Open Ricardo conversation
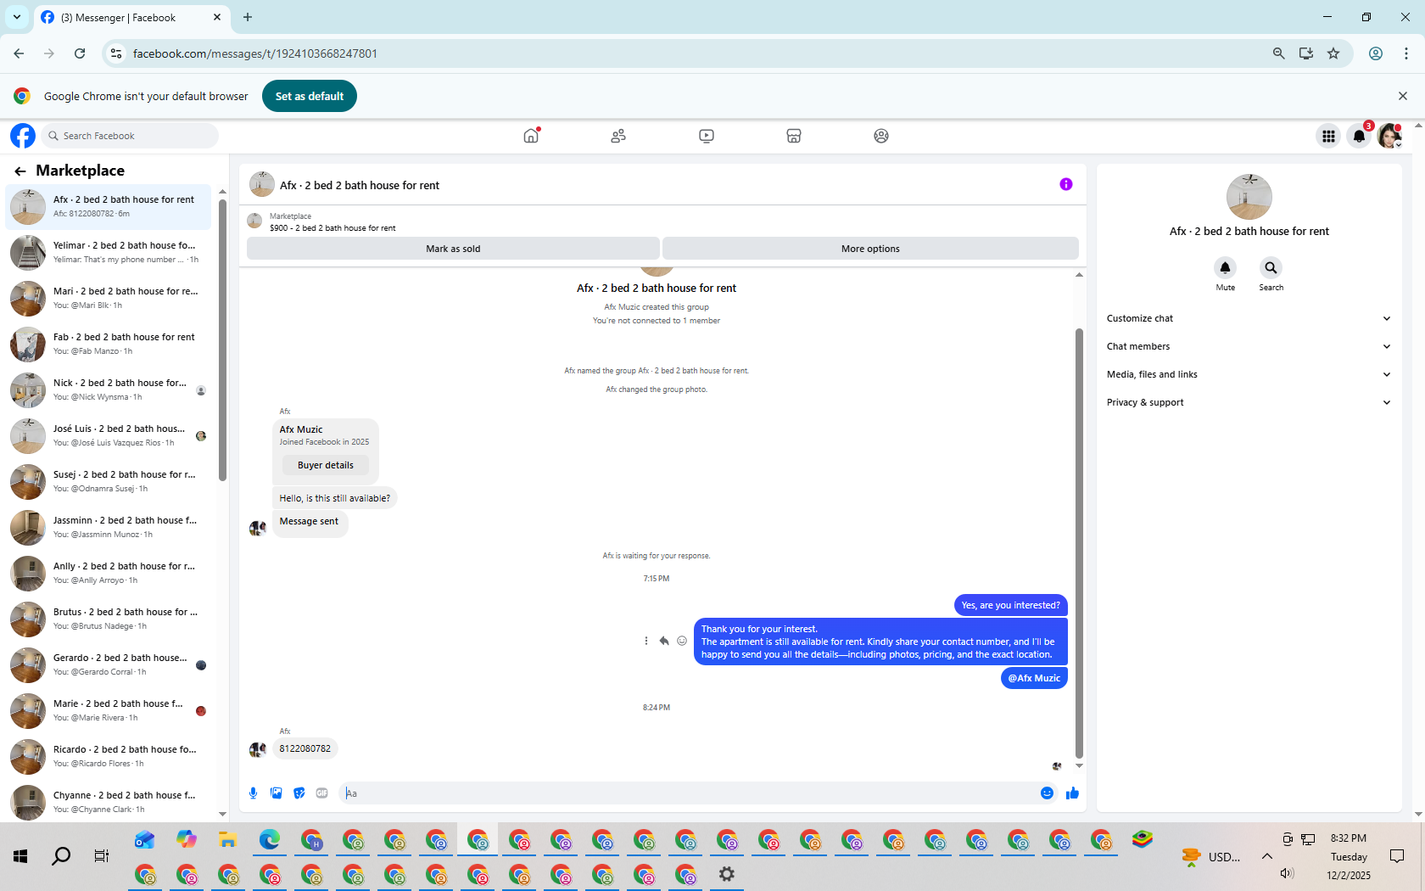This screenshot has height=891, width=1425. pos(109,756)
